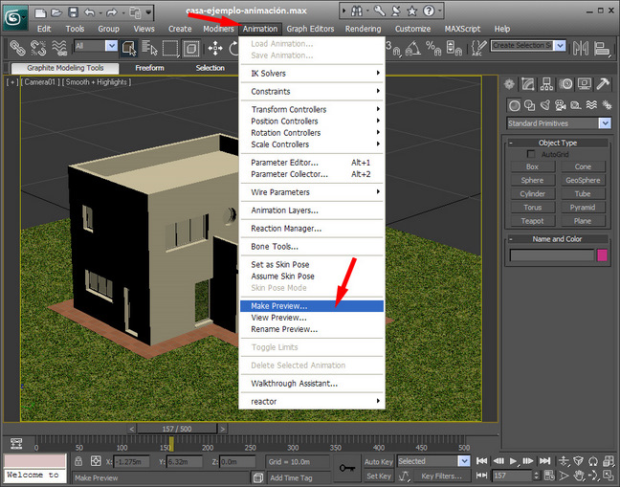The width and height of the screenshot is (620, 487).
Task: Select the Lights category icon
Action: point(545,105)
